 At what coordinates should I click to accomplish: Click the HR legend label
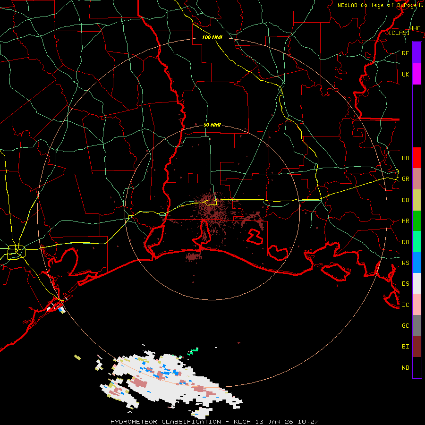(405, 221)
